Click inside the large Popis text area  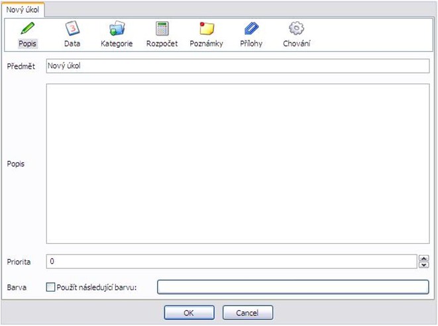238,164
